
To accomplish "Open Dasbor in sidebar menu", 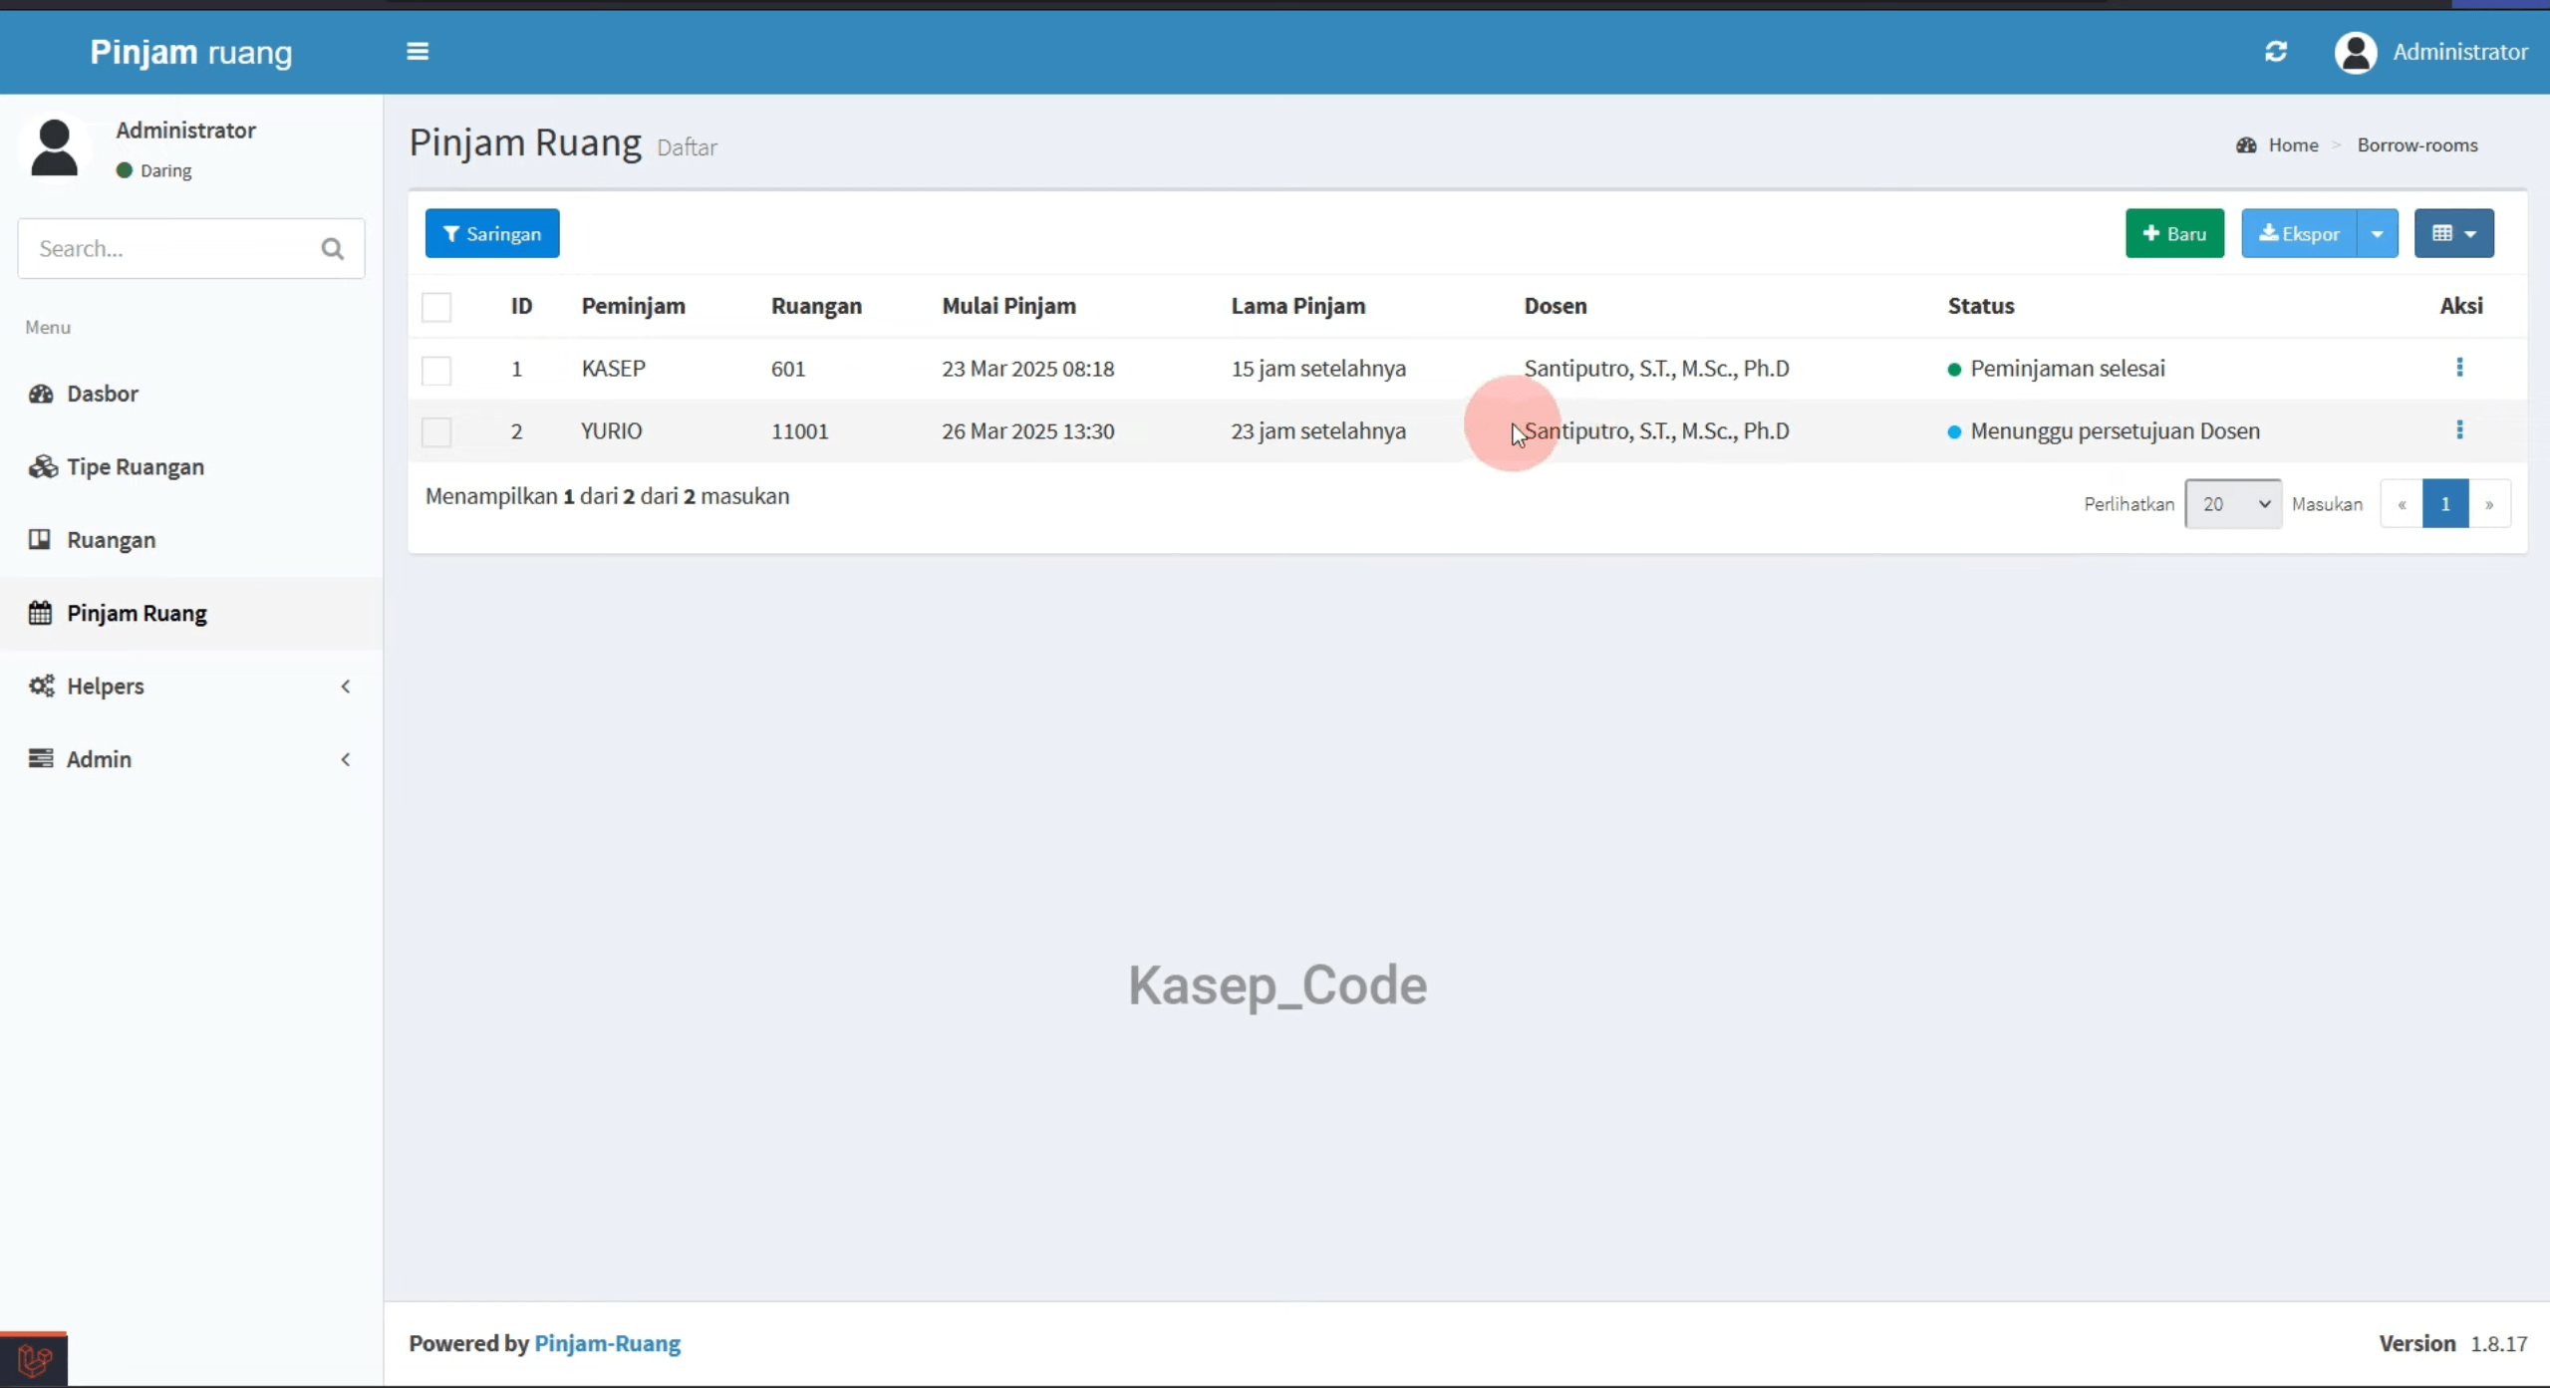I will (x=191, y=394).
